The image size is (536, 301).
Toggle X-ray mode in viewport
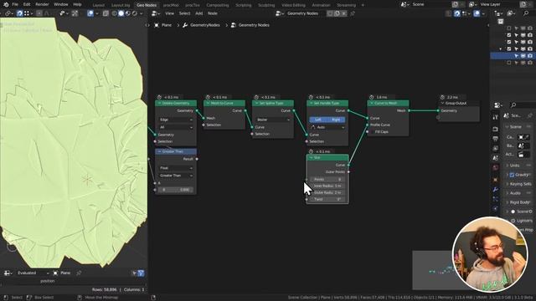coord(106,13)
